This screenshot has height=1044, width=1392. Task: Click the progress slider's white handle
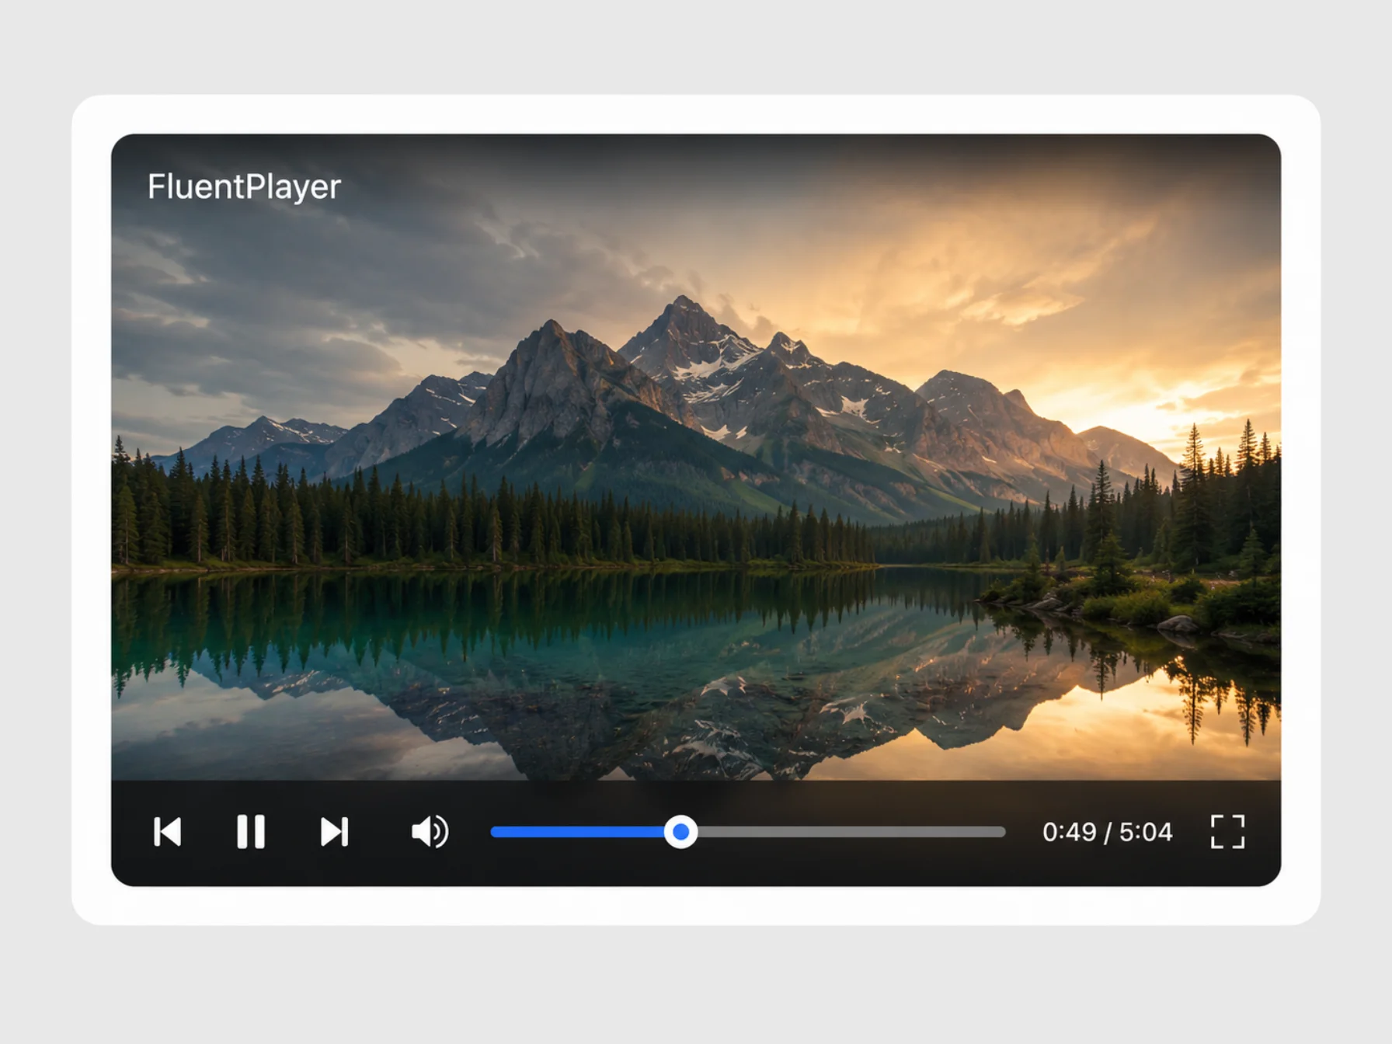pyautogui.click(x=680, y=832)
